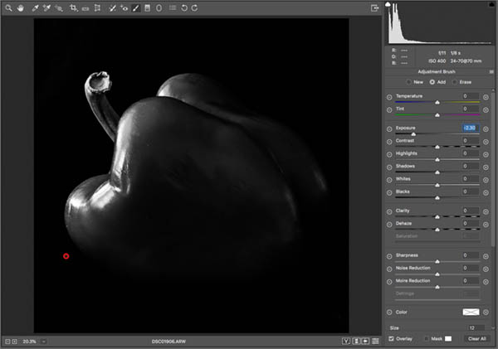Click the toggle full screen icon
The width and height of the screenshot is (498, 349).
[x=374, y=7]
